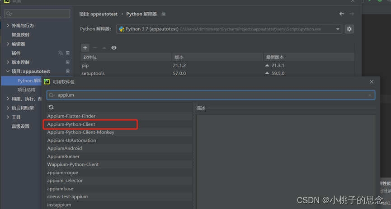Click the settings search input field
This screenshot has width=391, height=209.
37,14
